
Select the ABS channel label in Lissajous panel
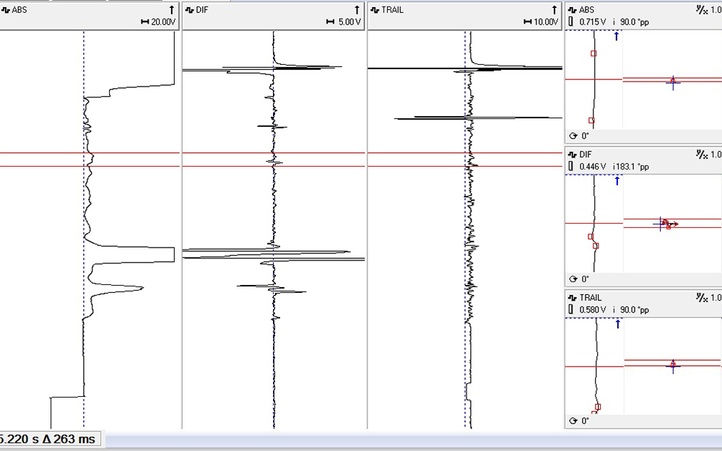[586, 10]
